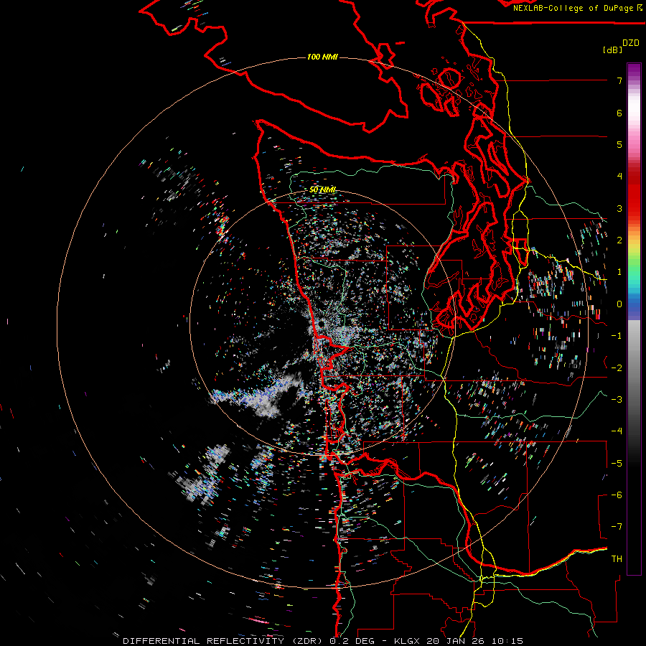Click the legend value 6
The height and width of the screenshot is (646, 646).
tap(619, 113)
